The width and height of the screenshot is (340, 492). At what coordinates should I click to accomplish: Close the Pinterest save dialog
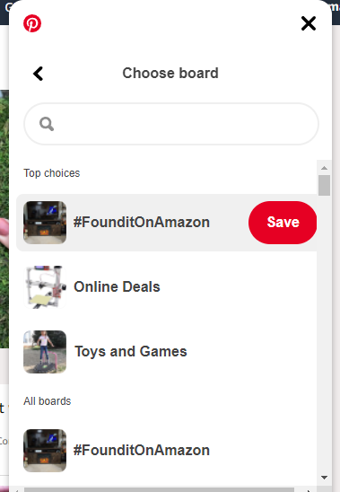point(309,23)
